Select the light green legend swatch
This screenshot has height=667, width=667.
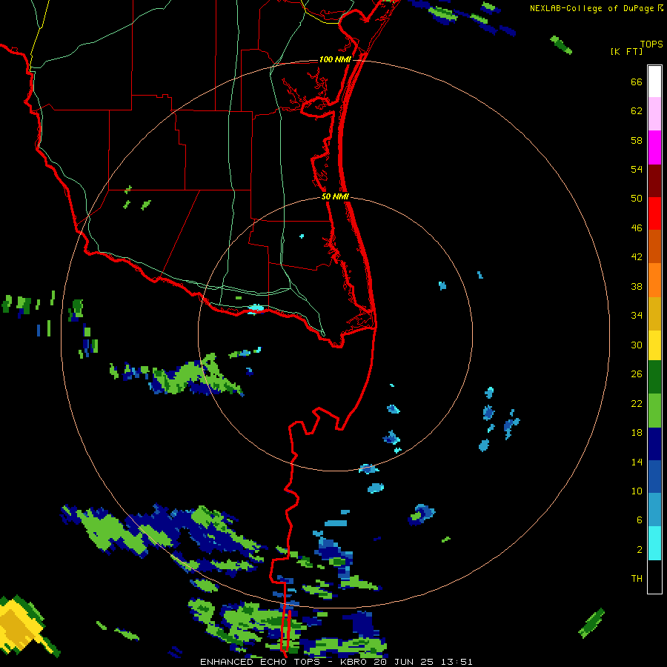coord(654,410)
